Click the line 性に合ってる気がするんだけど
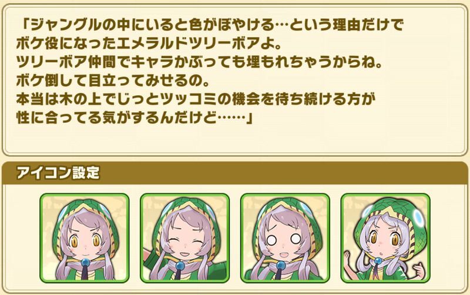 tap(135, 118)
